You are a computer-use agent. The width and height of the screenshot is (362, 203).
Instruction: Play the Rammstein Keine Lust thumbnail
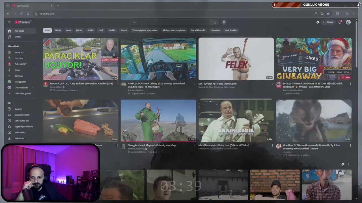(x=236, y=121)
